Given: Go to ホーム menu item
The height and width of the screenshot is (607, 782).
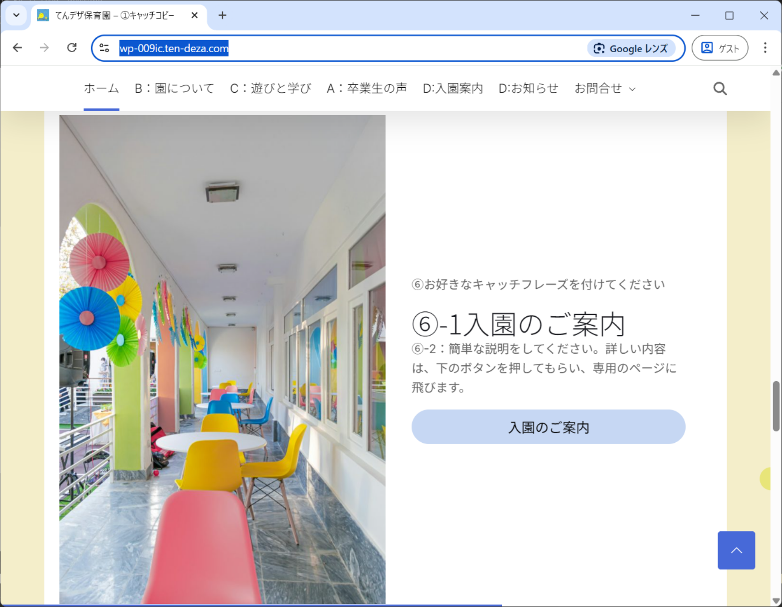Looking at the screenshot, I should point(101,89).
